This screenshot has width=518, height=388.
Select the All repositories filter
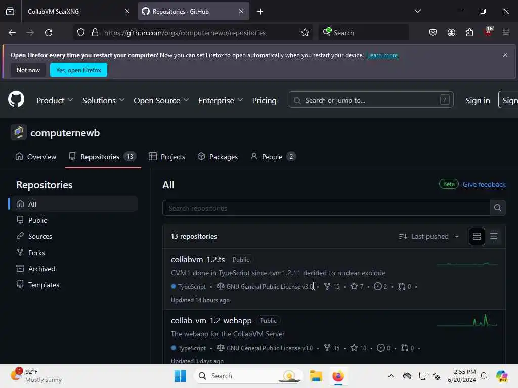[74, 204]
